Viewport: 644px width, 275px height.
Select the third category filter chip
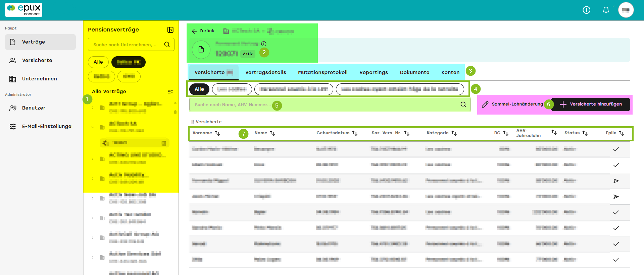point(294,89)
